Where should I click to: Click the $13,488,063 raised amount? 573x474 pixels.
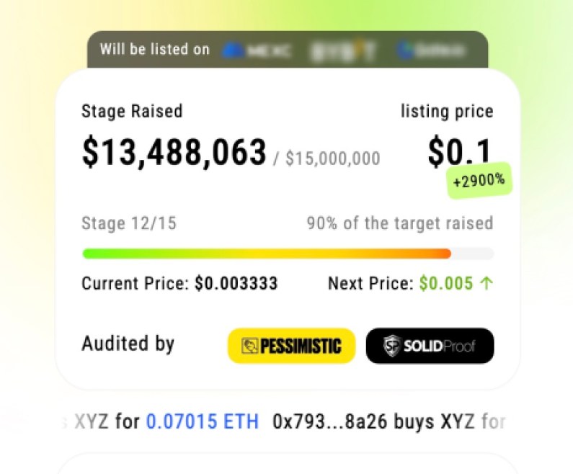[x=174, y=153]
